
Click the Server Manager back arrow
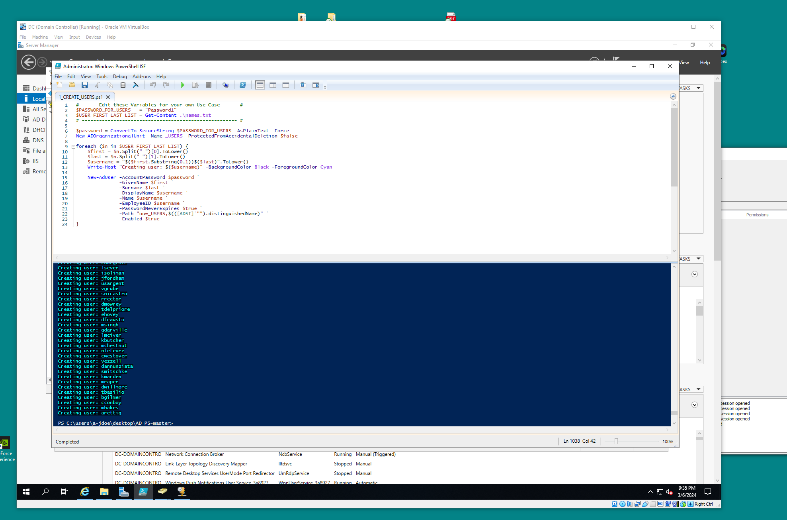click(x=29, y=63)
